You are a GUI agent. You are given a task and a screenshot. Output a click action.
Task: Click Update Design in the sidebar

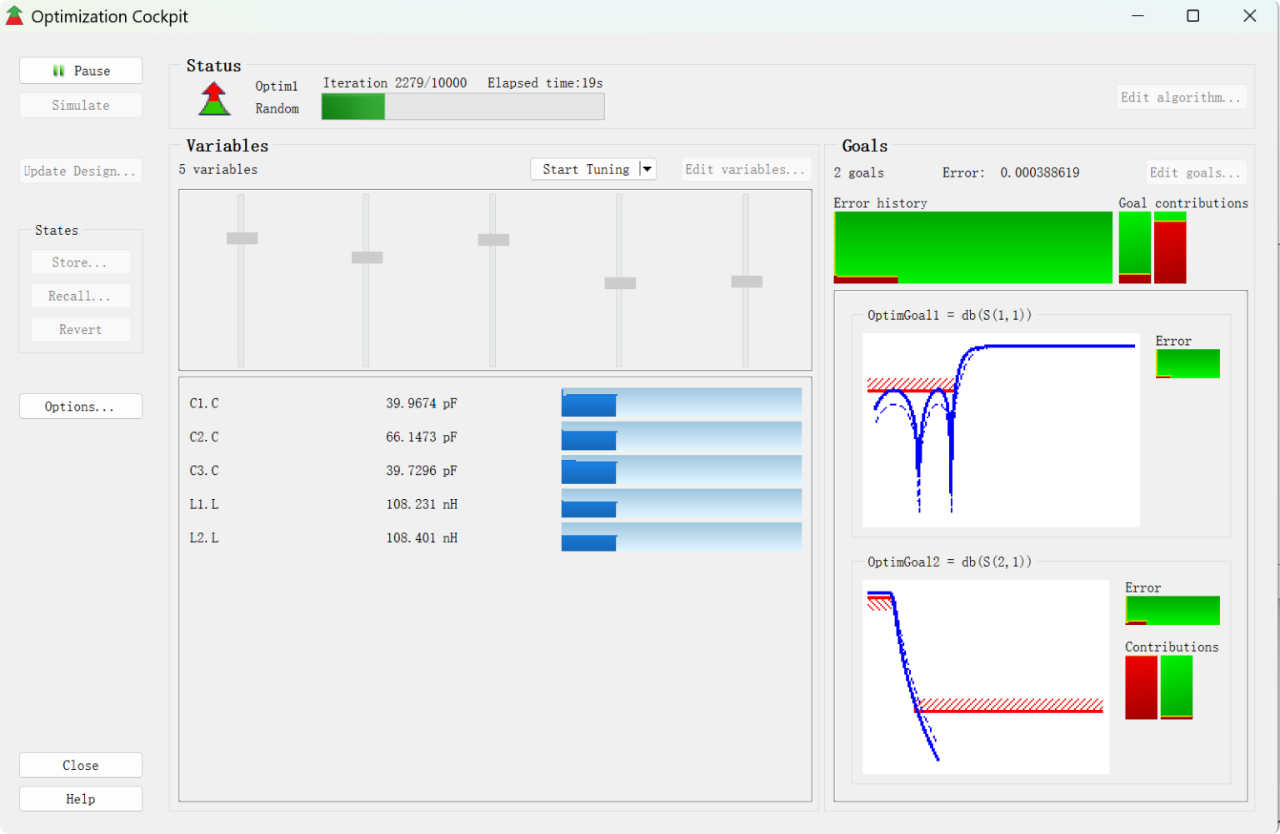coord(80,171)
